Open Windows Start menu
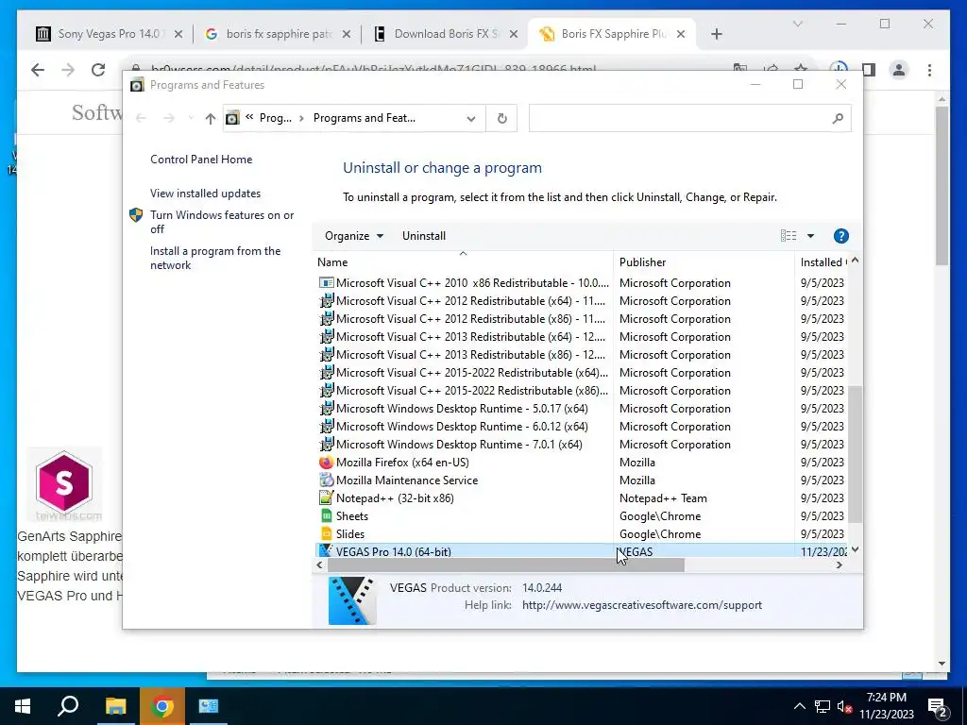 click(23, 706)
